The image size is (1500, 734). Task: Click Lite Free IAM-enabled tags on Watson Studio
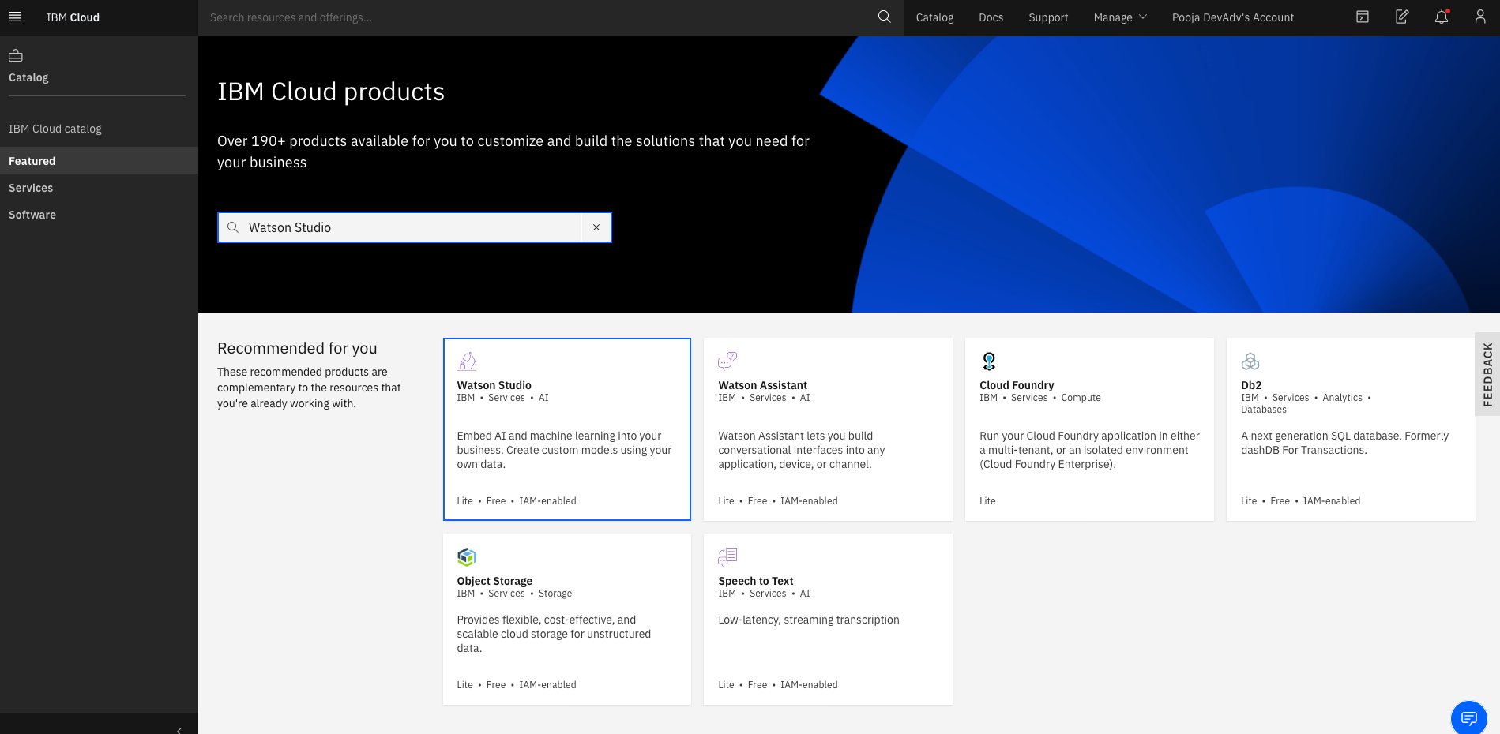coord(517,501)
